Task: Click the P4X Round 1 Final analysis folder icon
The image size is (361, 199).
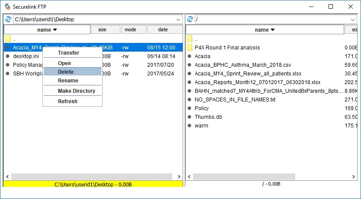Action: pos(190,48)
